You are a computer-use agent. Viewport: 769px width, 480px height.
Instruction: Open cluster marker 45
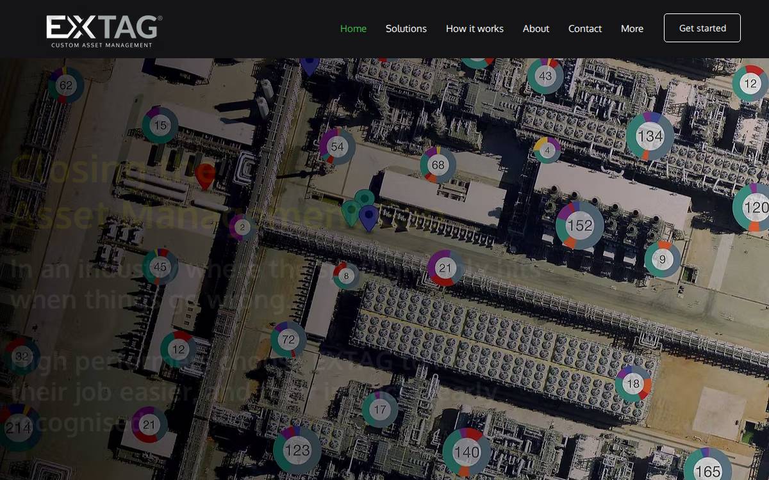tap(160, 267)
